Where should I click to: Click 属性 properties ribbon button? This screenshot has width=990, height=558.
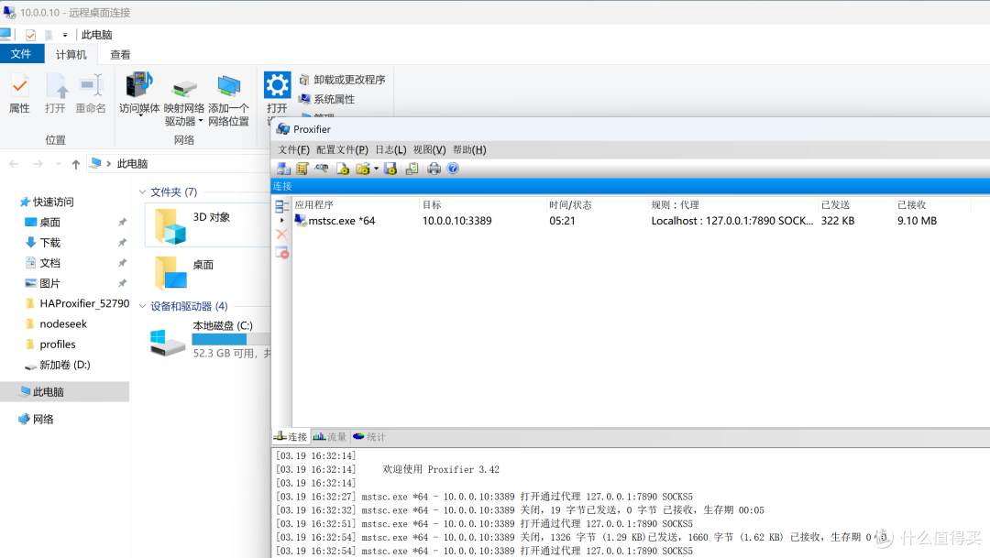click(19, 93)
